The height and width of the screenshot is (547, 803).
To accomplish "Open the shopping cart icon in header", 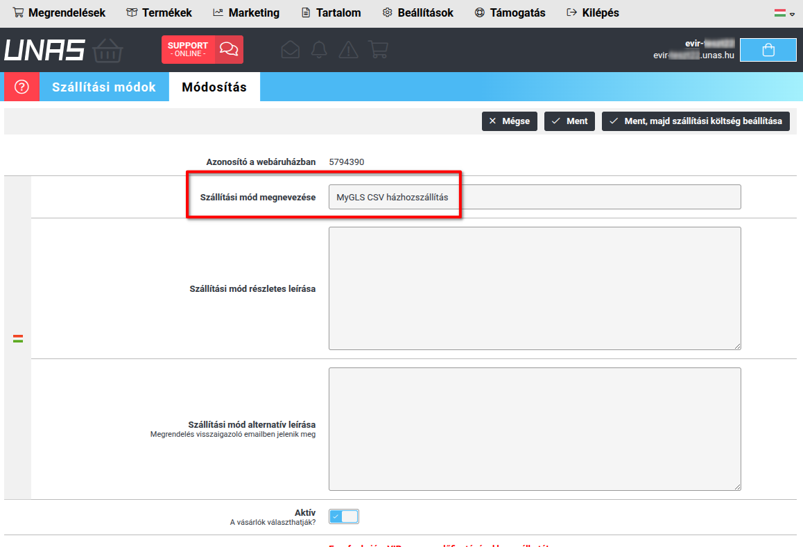I will pos(378,50).
